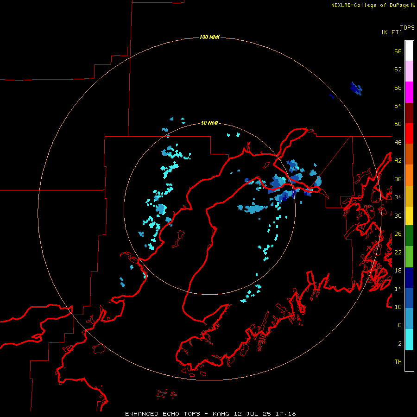The height and width of the screenshot is (417, 417).
Task: Click the legend value '46'
Action: coord(398,143)
